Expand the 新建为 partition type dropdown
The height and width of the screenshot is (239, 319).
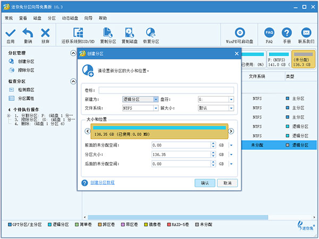click(x=155, y=99)
